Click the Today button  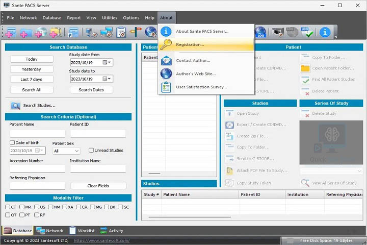[32, 59]
